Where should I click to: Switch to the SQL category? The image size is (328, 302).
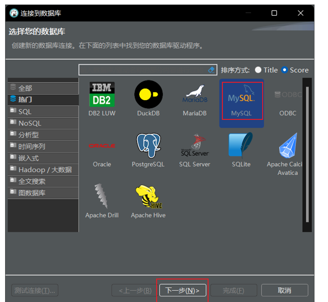tap(43, 111)
